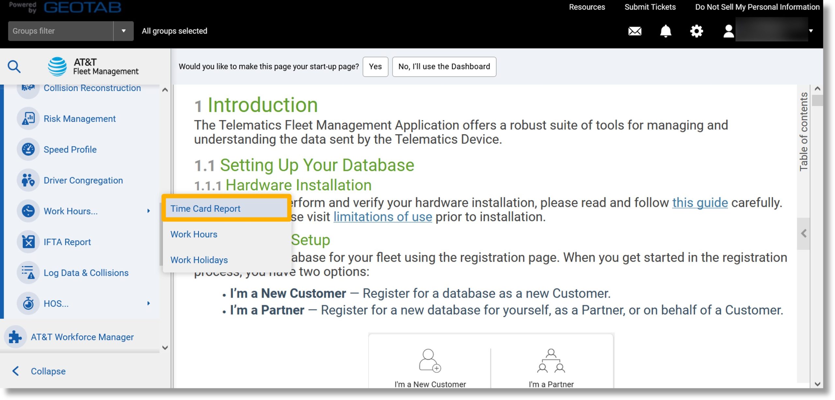Screen dimensions: 835x400
Task: Select Work Holidays submenu item
Action: tap(199, 260)
